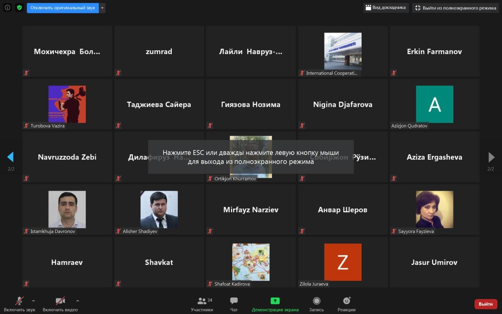Click Выйти из полноэкранного режима
502x314 pixels.
455,8
